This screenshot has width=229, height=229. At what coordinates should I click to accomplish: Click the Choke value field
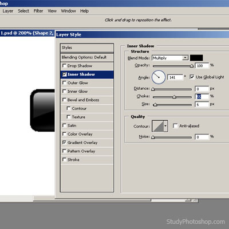click(202, 97)
